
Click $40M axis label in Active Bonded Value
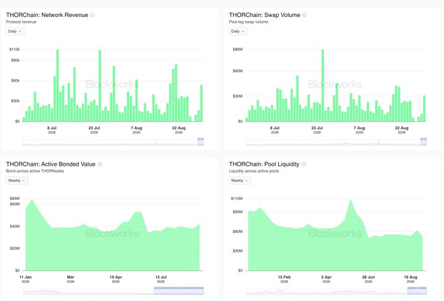14,227
